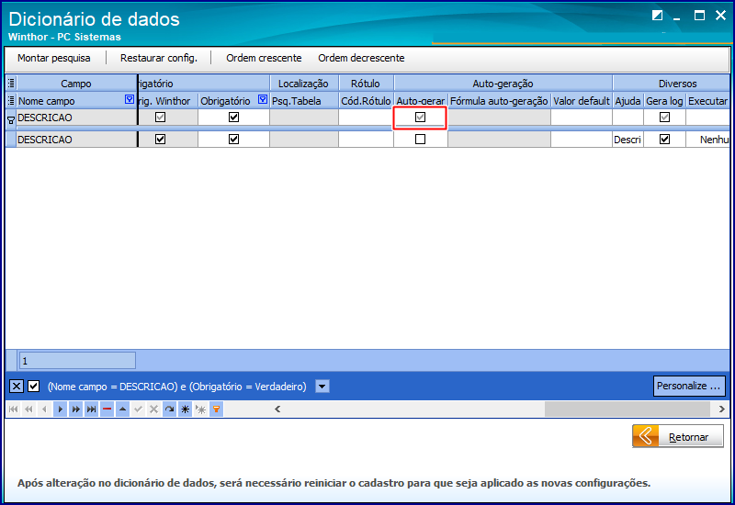
Task: Sort by Cód.Rótulo column header
Action: point(366,101)
